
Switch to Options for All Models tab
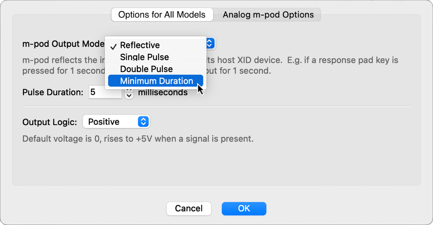[x=162, y=15]
